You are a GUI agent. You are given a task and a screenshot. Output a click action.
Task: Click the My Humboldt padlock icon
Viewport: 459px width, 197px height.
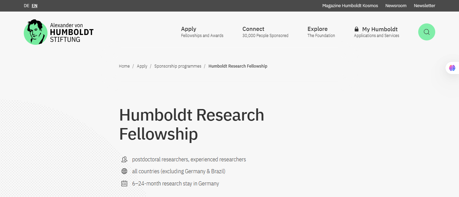pyautogui.click(x=356, y=29)
